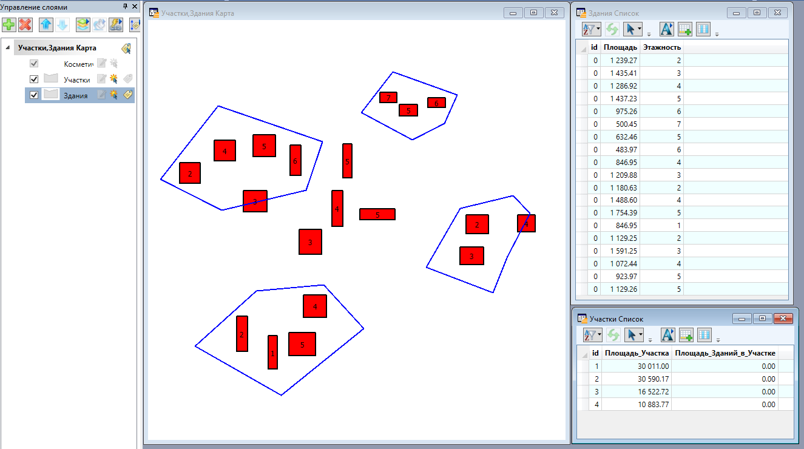Expand second toolbar overflow in Здания Список
This screenshot has width=804, height=449.
pyautogui.click(x=717, y=33)
